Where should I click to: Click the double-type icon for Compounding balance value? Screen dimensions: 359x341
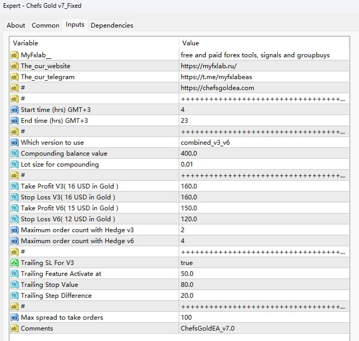point(15,154)
